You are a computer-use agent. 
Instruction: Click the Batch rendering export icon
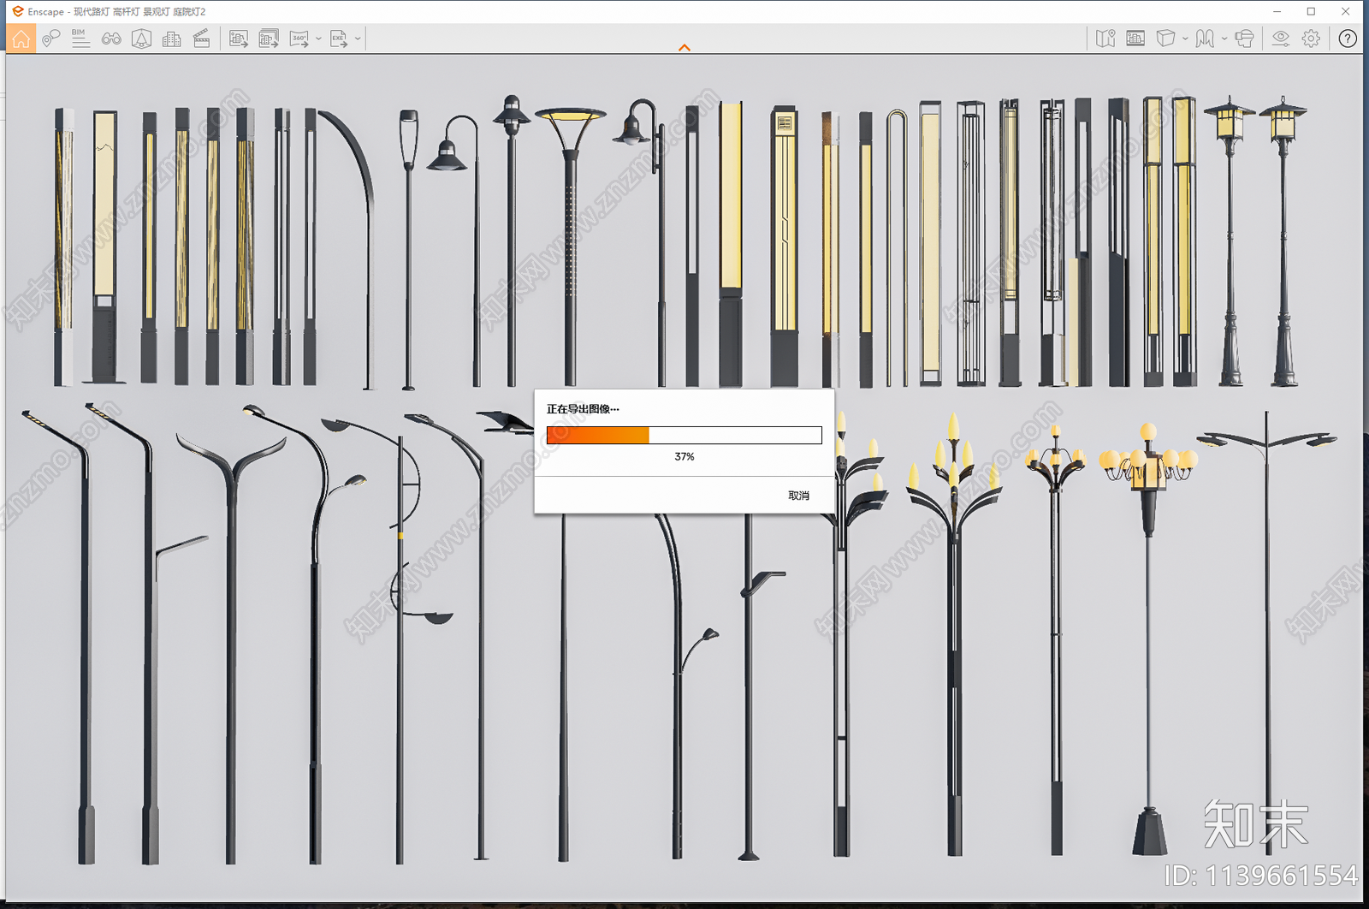tap(269, 39)
